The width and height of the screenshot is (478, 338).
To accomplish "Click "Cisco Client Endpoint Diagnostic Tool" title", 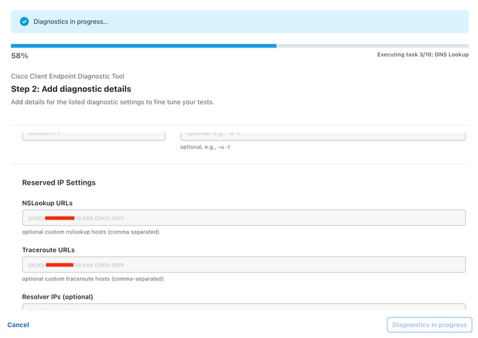I will tap(68, 76).
